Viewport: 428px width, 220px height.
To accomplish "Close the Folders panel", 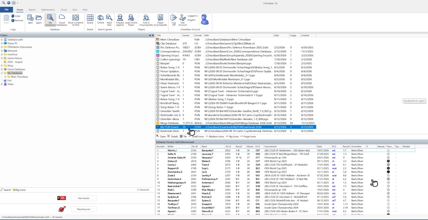I will (153, 35).
